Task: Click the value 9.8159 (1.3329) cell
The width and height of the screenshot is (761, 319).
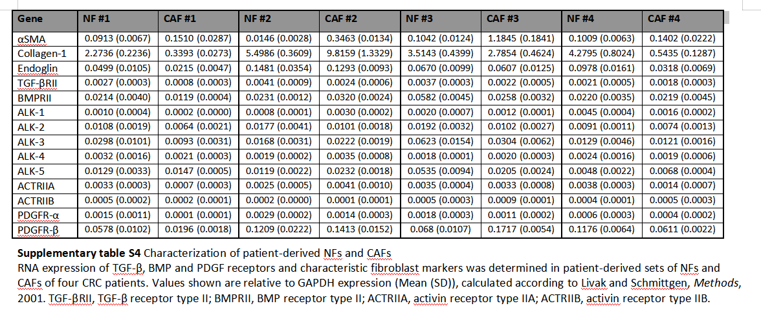Action: click(x=360, y=53)
